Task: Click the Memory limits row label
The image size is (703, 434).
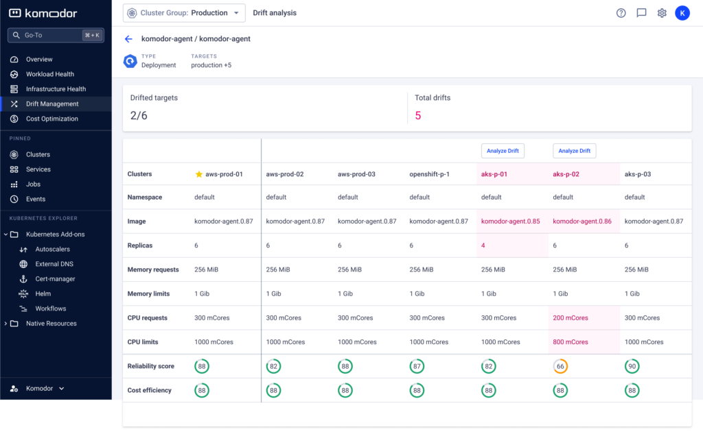Action: 148,294
